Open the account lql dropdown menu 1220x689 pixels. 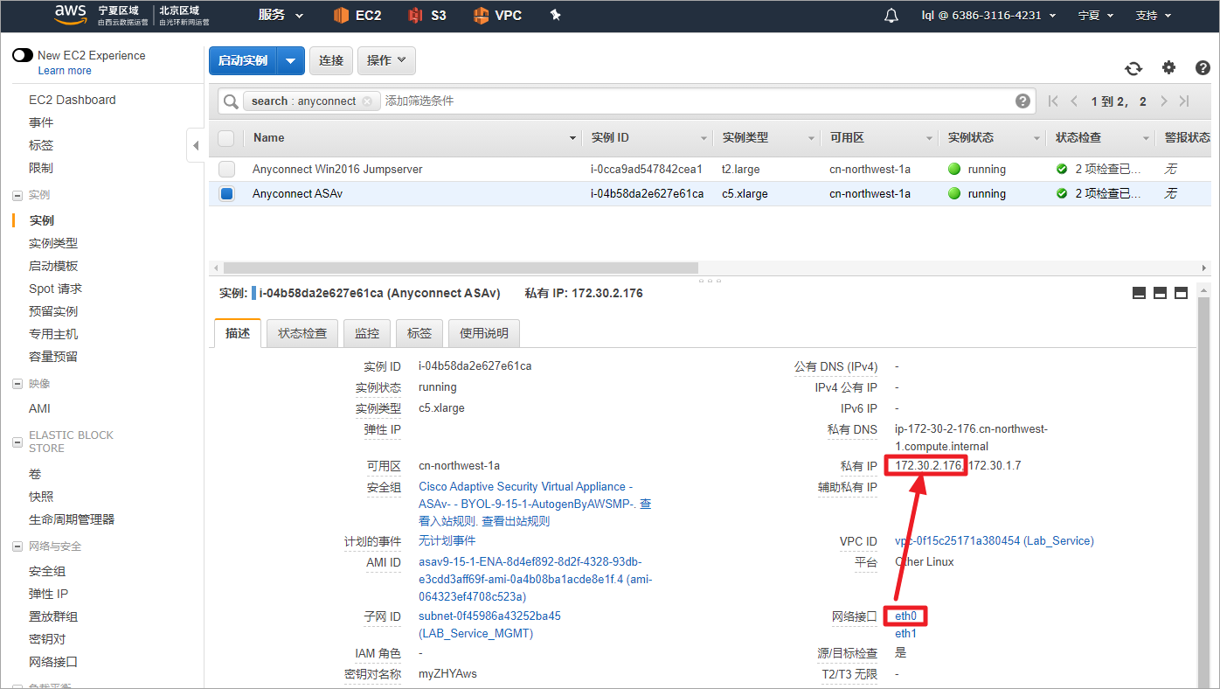pos(988,15)
